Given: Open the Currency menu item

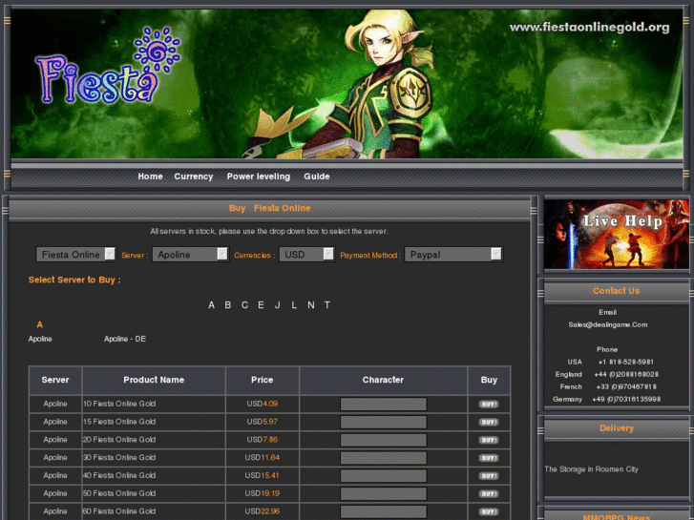Looking at the screenshot, I should [x=194, y=177].
